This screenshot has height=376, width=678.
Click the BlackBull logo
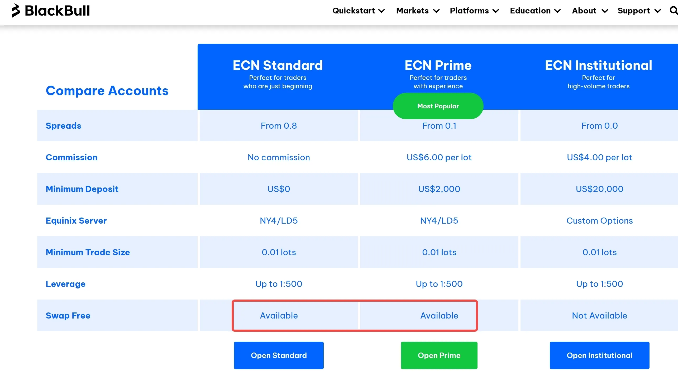coord(50,11)
